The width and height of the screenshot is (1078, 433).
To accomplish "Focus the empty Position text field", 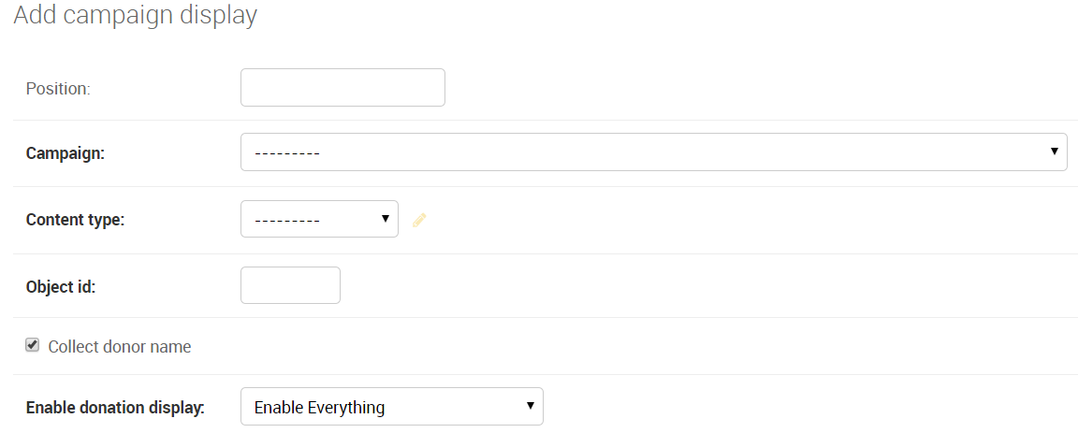I will click(x=342, y=87).
